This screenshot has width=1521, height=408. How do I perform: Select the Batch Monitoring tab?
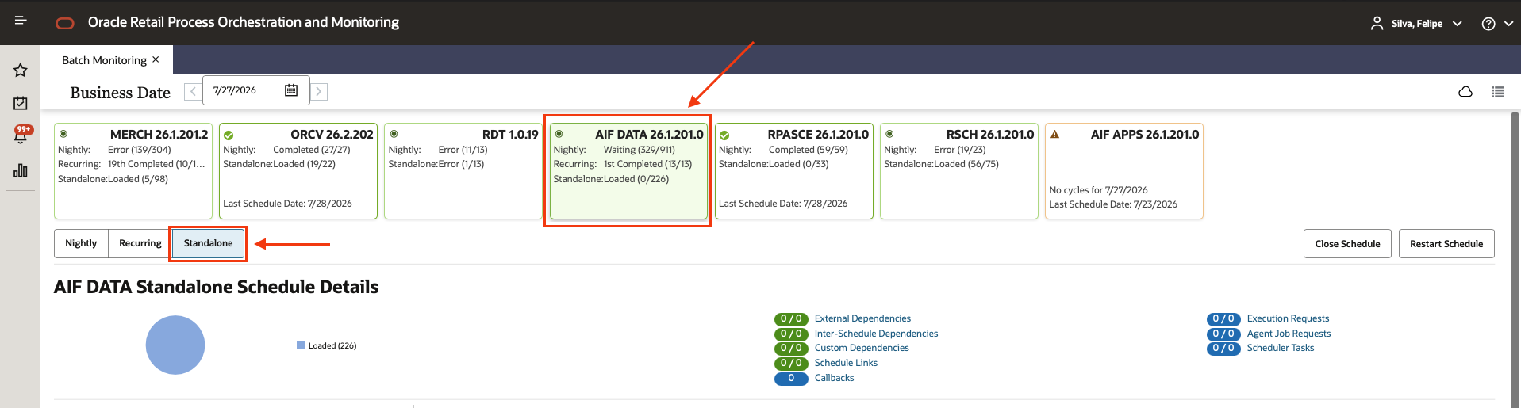104,60
